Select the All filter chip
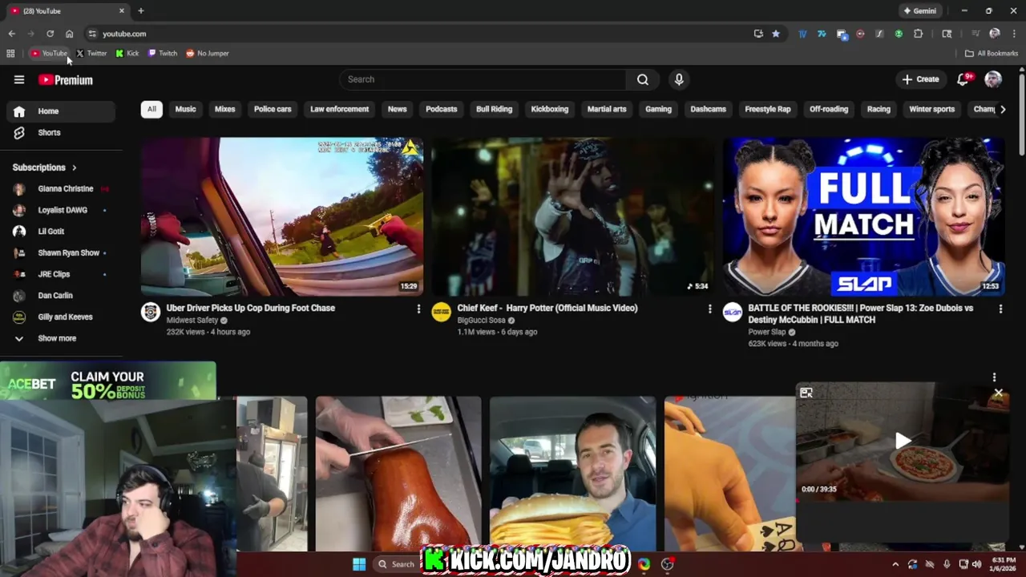 tap(151, 109)
